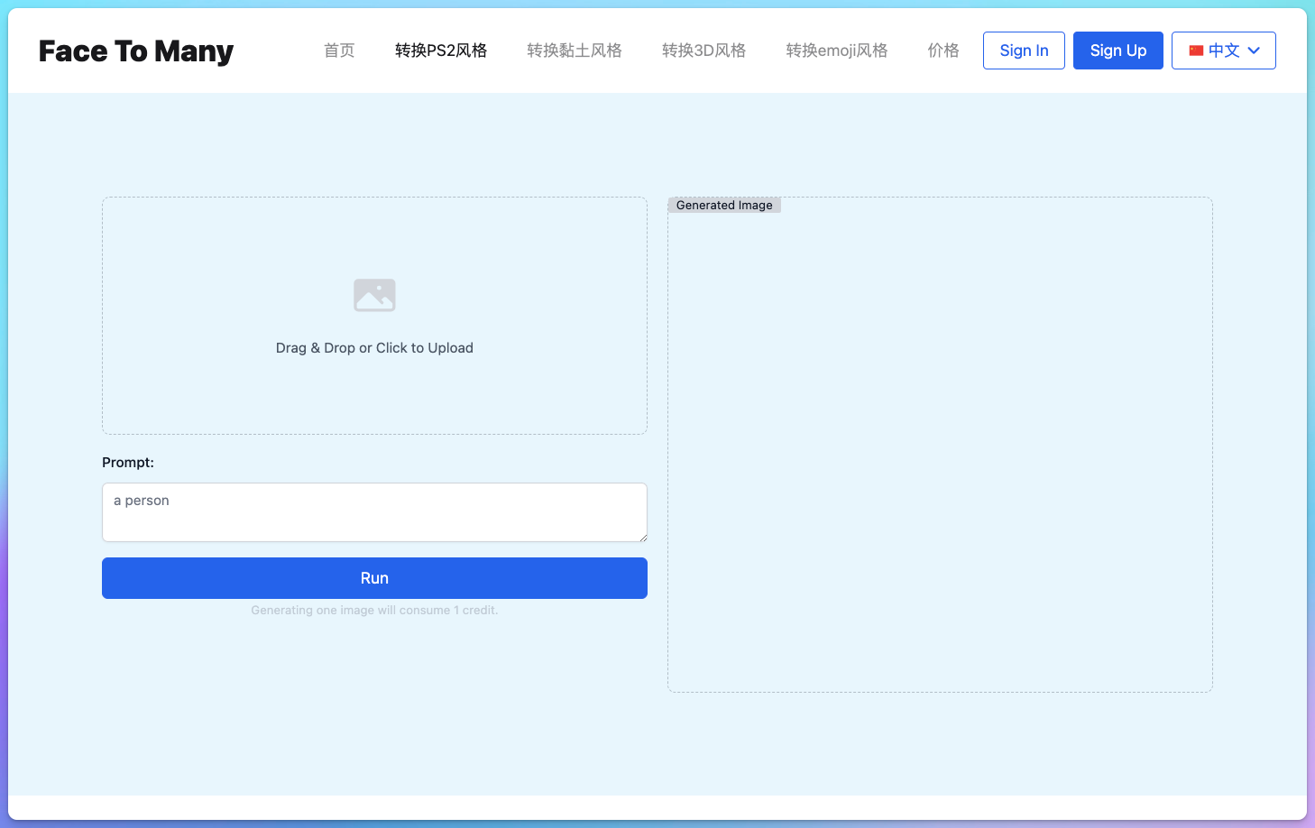This screenshot has height=828, width=1315.
Task: Click 'Drag & Drop or Click to Upload' text
Action: click(374, 348)
